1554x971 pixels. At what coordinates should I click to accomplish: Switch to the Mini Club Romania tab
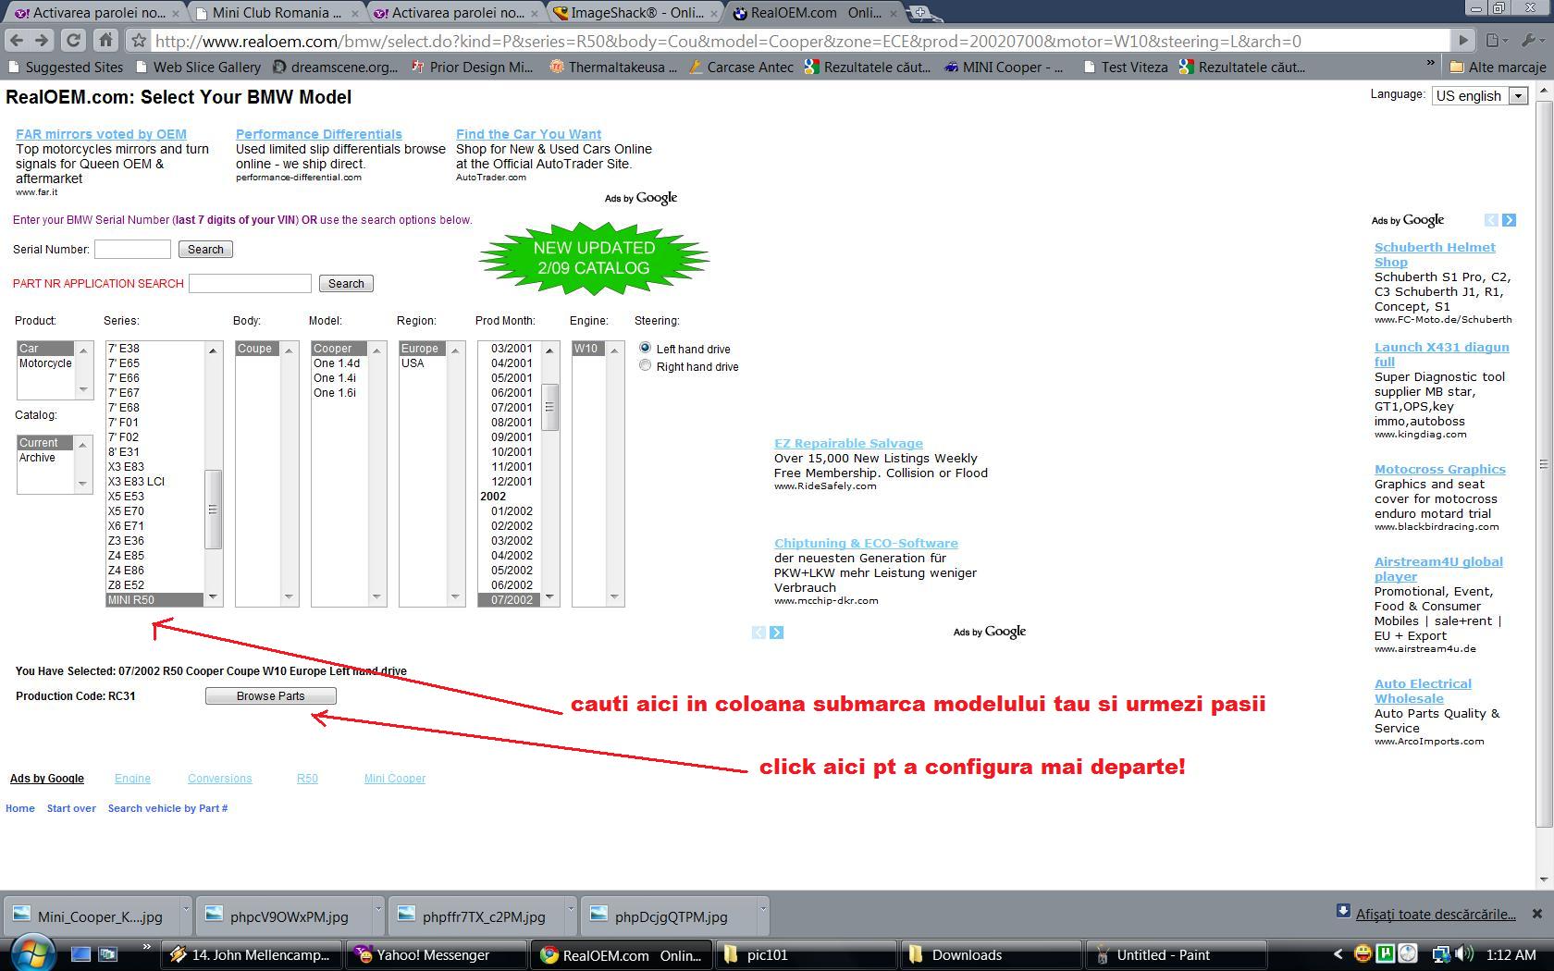click(x=277, y=13)
